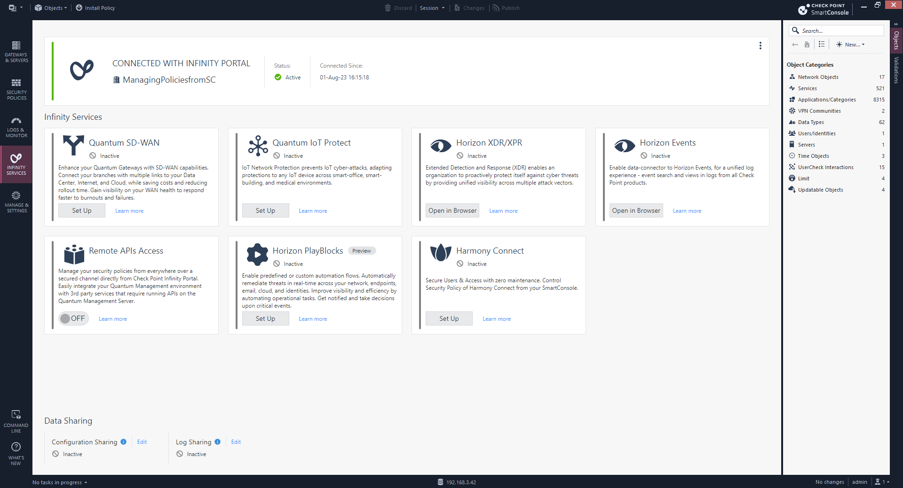Screen dimensions: 903x488
Task: Click the Quantum IoT Protect icon
Action: [258, 146]
